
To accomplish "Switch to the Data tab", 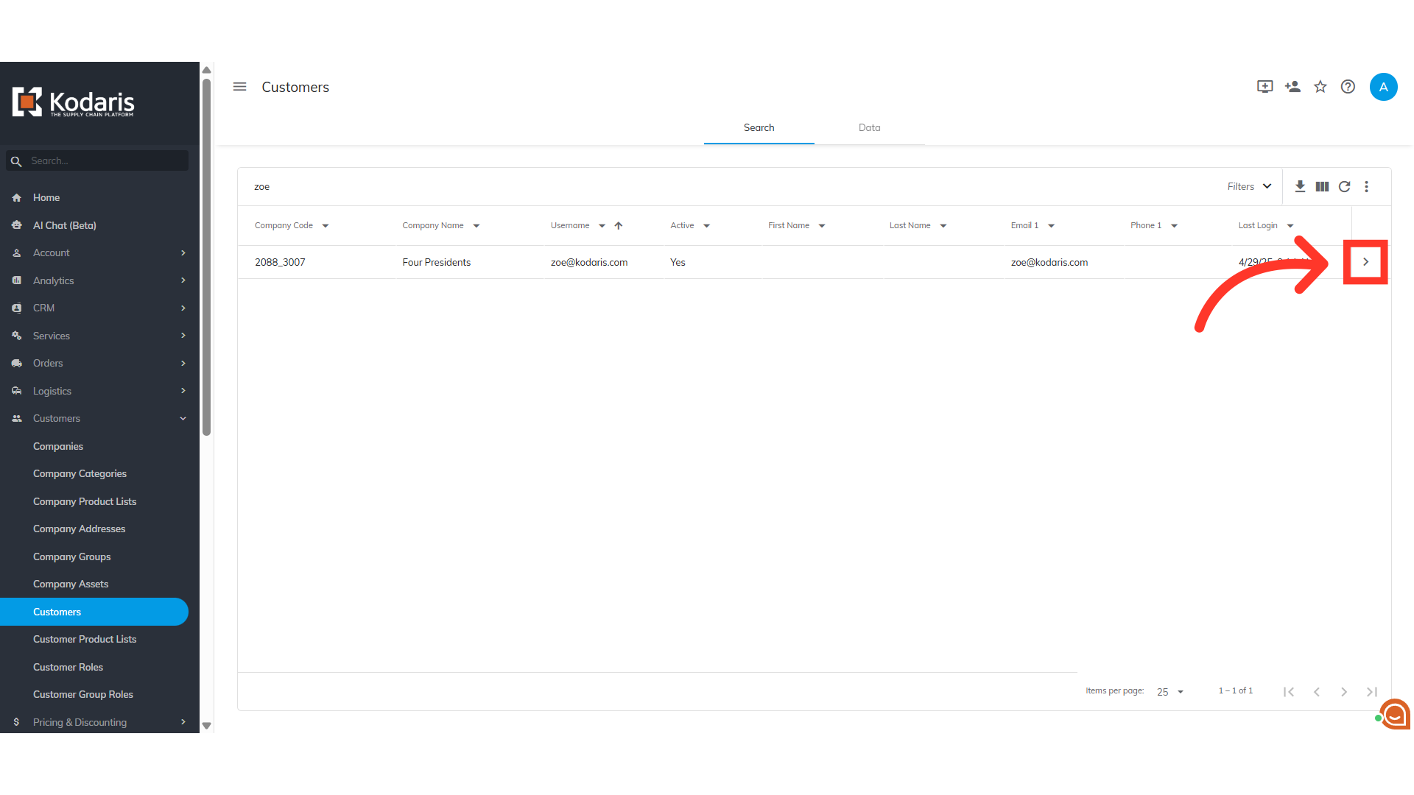I will (869, 128).
